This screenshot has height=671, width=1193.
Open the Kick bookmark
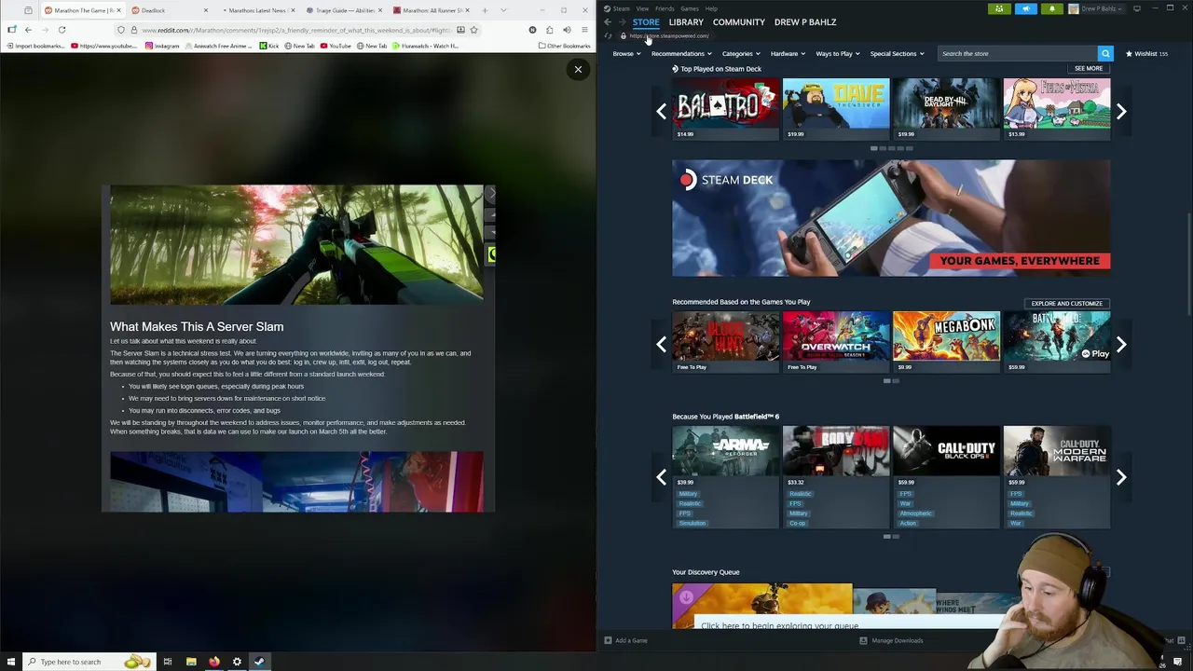pyautogui.click(x=268, y=46)
